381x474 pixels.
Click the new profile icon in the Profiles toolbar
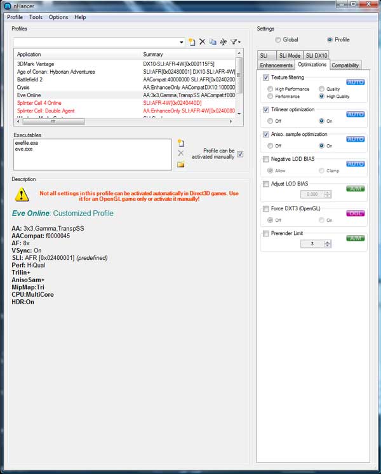coord(192,42)
